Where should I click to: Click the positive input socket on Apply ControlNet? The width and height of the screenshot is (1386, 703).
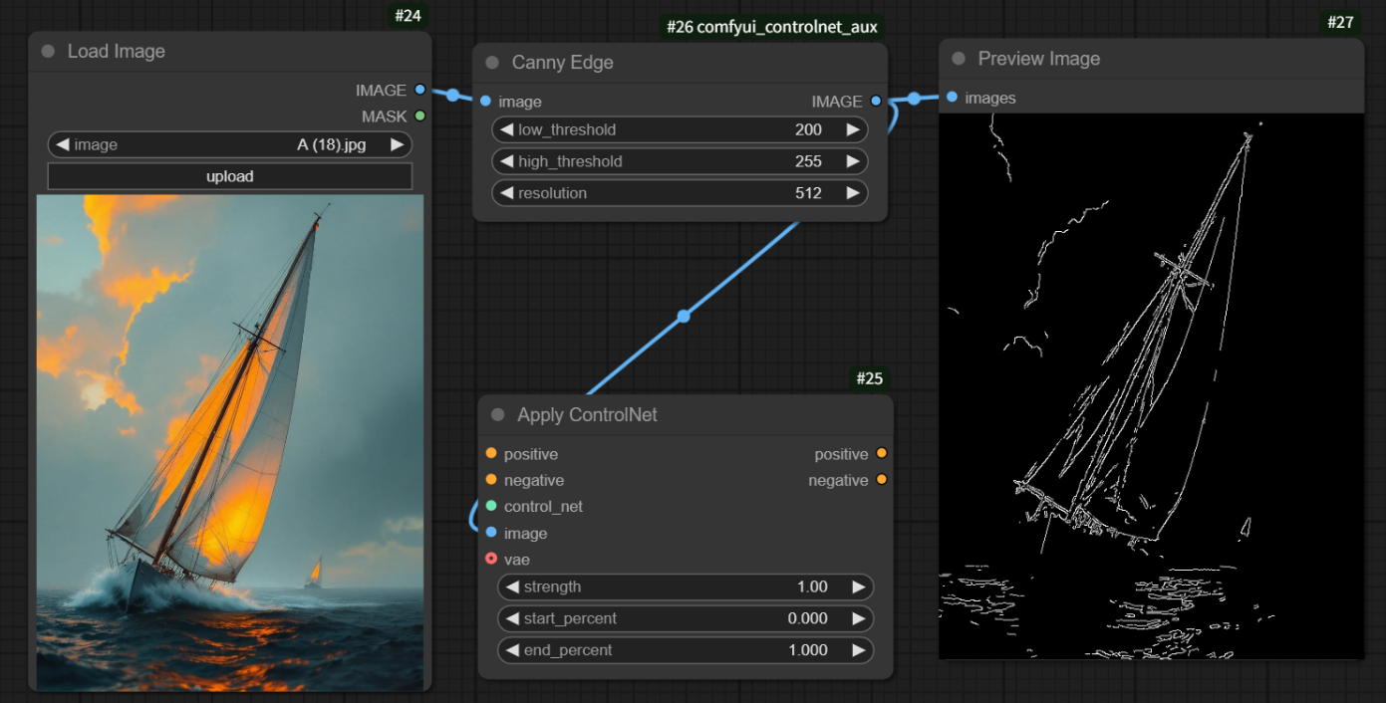tap(491, 453)
